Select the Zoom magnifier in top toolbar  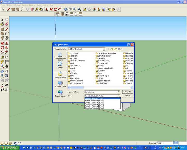[75, 9]
